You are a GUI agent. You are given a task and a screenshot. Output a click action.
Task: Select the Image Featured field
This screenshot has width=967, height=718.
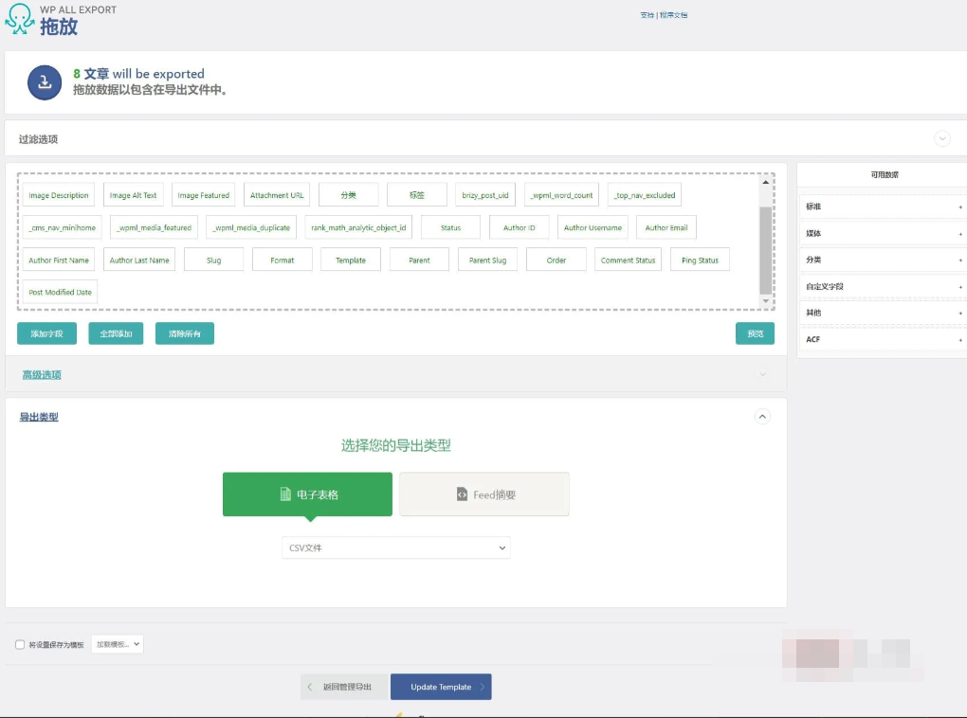(203, 195)
